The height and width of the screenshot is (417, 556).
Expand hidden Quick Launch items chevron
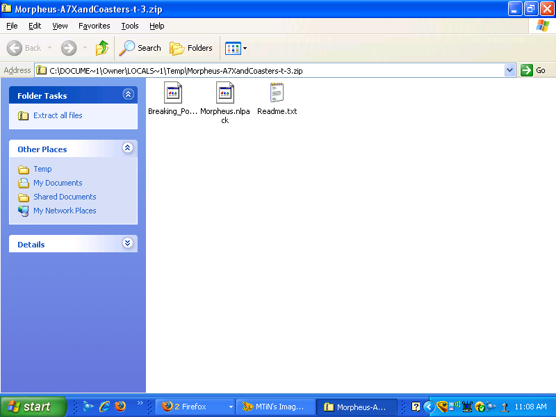(x=140, y=402)
